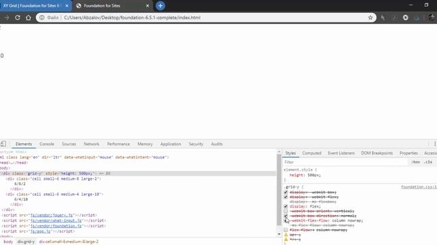437x245 pixels.
Task: Open the js/app.js script link
Action: (40, 231)
